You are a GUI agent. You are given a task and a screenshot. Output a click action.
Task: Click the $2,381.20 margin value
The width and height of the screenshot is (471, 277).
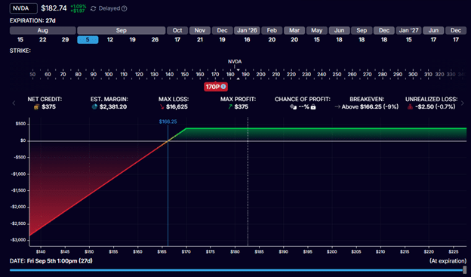point(113,106)
